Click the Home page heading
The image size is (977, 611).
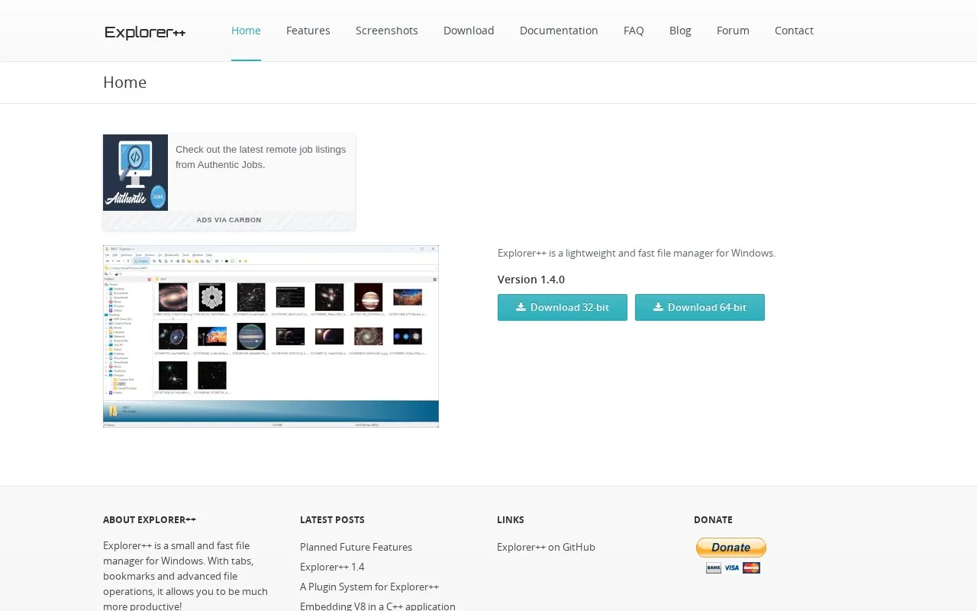coord(124,82)
